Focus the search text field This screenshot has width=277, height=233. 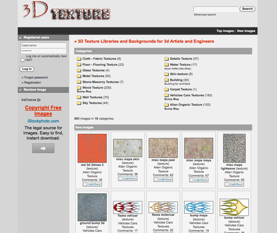coord(216,9)
